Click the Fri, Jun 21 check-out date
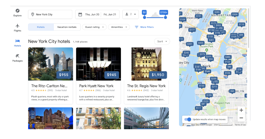The image size is (265, 139). click(x=110, y=14)
